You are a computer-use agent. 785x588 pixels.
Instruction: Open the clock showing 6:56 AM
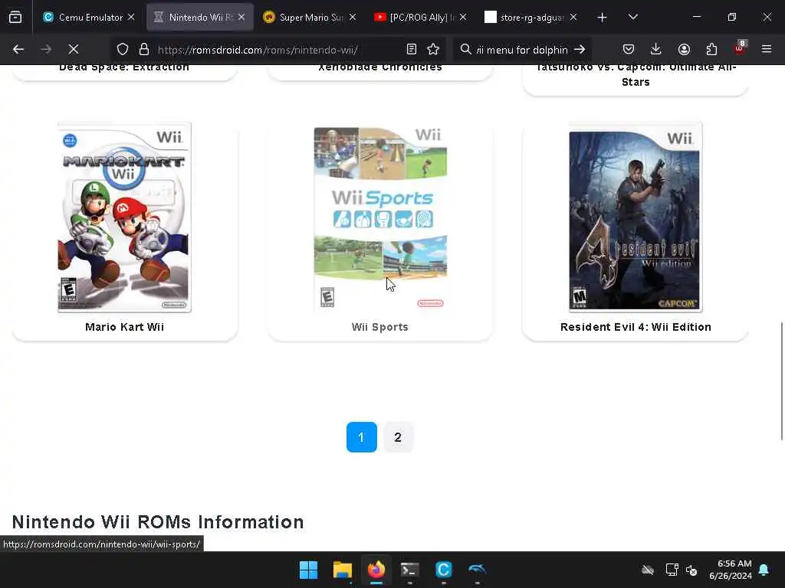[x=730, y=570]
